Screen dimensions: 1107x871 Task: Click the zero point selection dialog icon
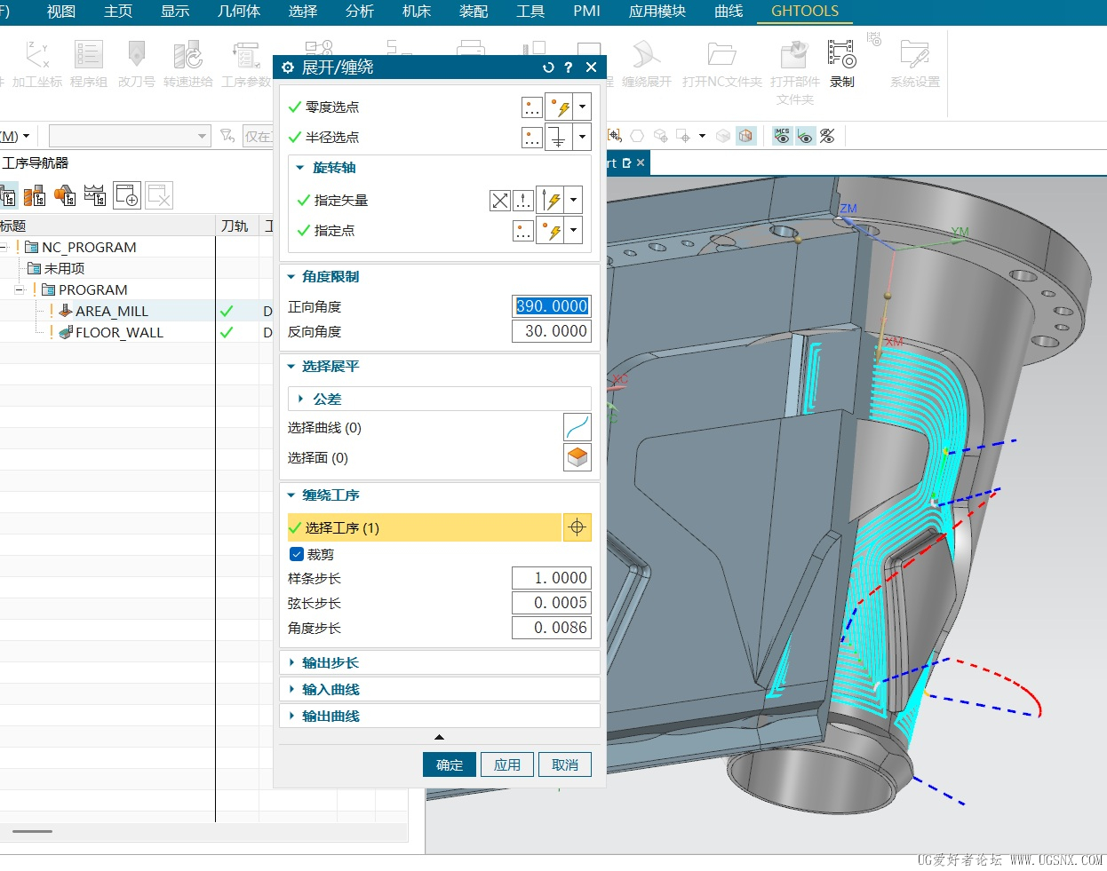tap(531, 107)
